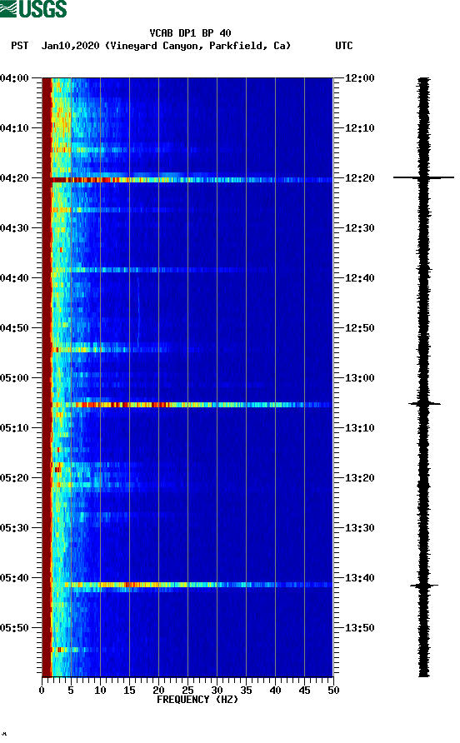The width and height of the screenshot is (460, 743).
Task: Click the 20 Hz frequency tick label
Action: click(158, 691)
